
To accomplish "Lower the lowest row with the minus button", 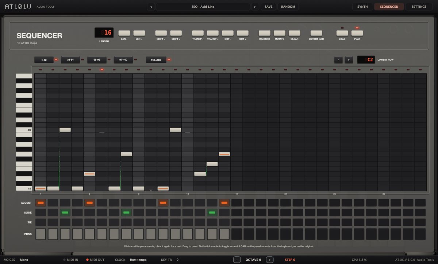I will (338, 60).
